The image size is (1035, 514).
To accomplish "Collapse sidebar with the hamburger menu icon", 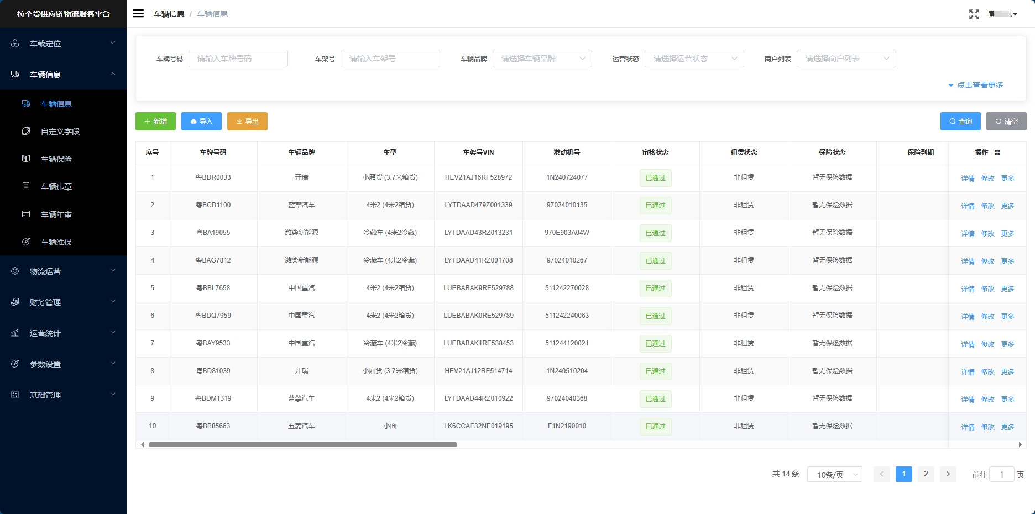I will [x=138, y=13].
